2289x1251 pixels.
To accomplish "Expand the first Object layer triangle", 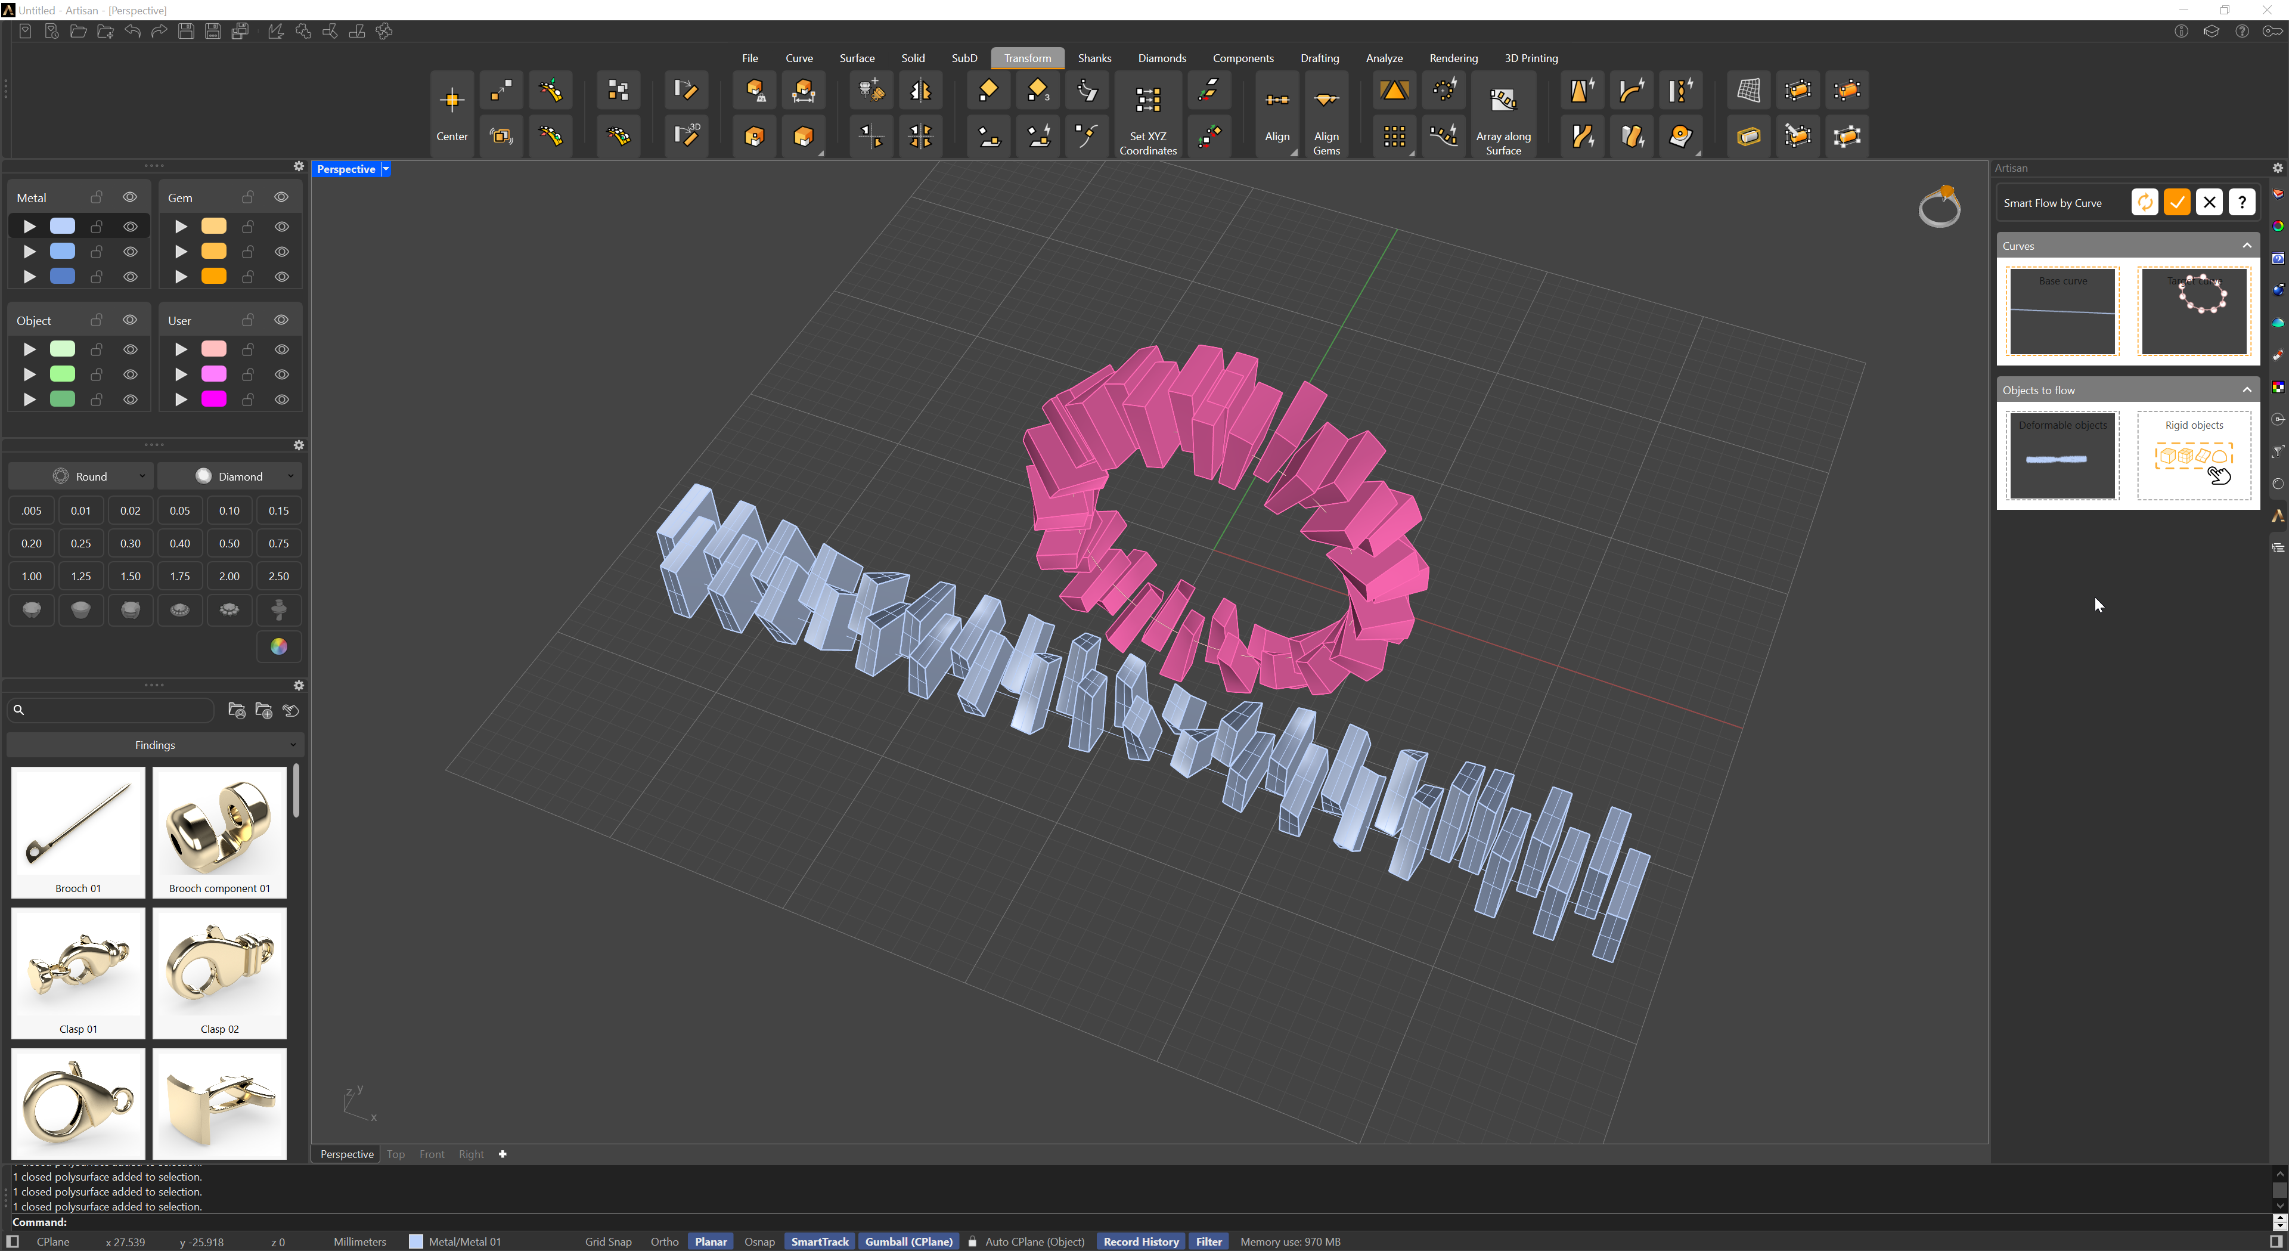I will click(29, 349).
